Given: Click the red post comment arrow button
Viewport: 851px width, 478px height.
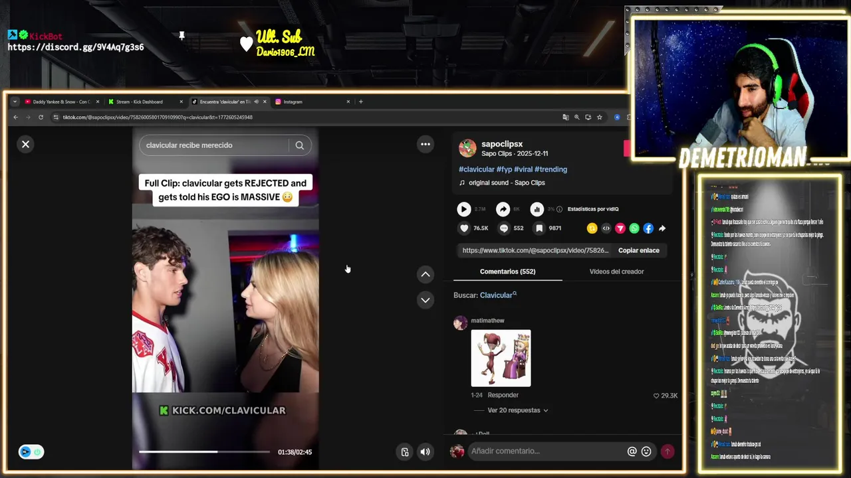Looking at the screenshot, I should click(667, 451).
